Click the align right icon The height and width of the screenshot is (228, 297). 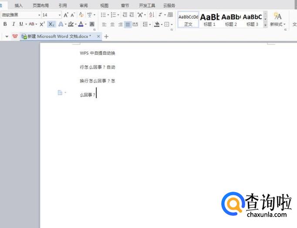click(120, 24)
